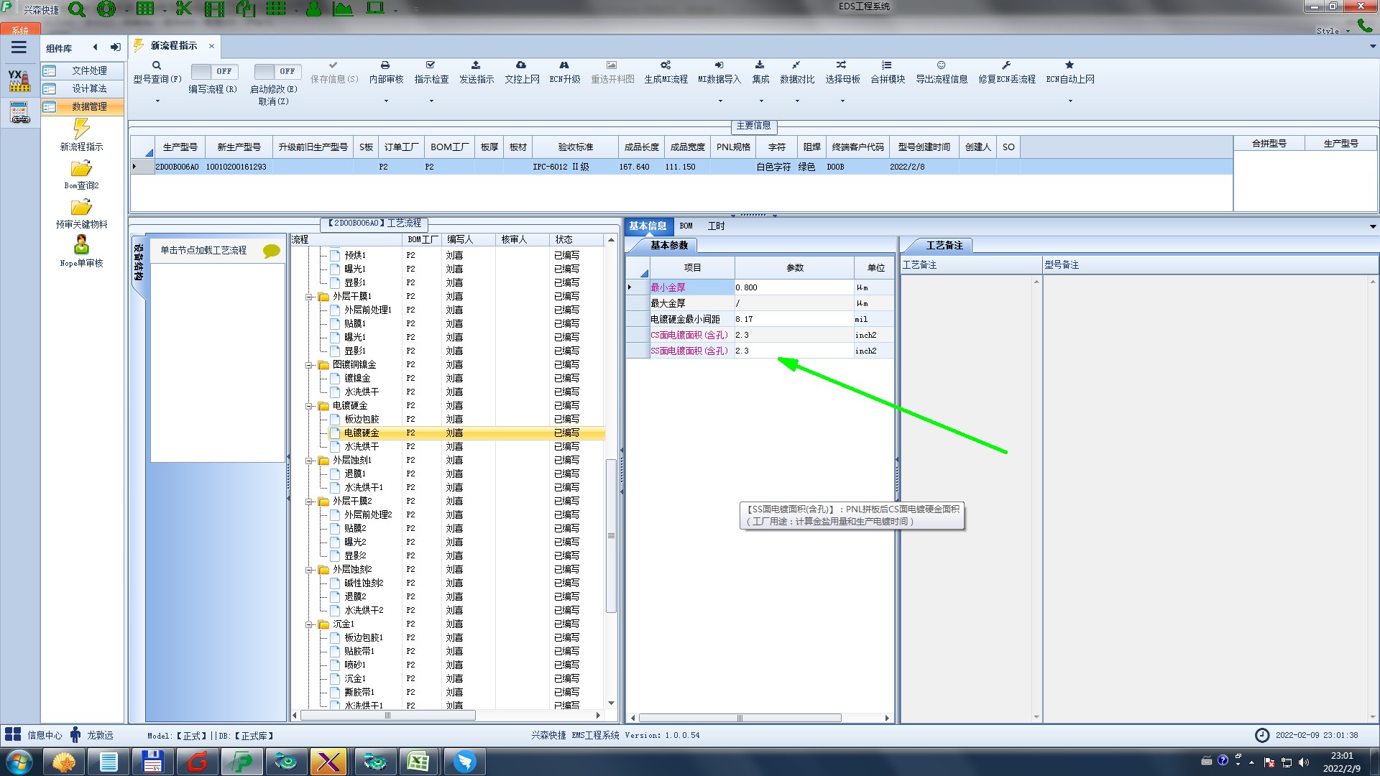Click 单击节点加载工艺流程 button
1380x776 pixels.
point(203,250)
